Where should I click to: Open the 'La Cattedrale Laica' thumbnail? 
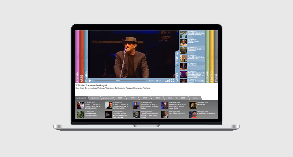[x=165, y=114]
